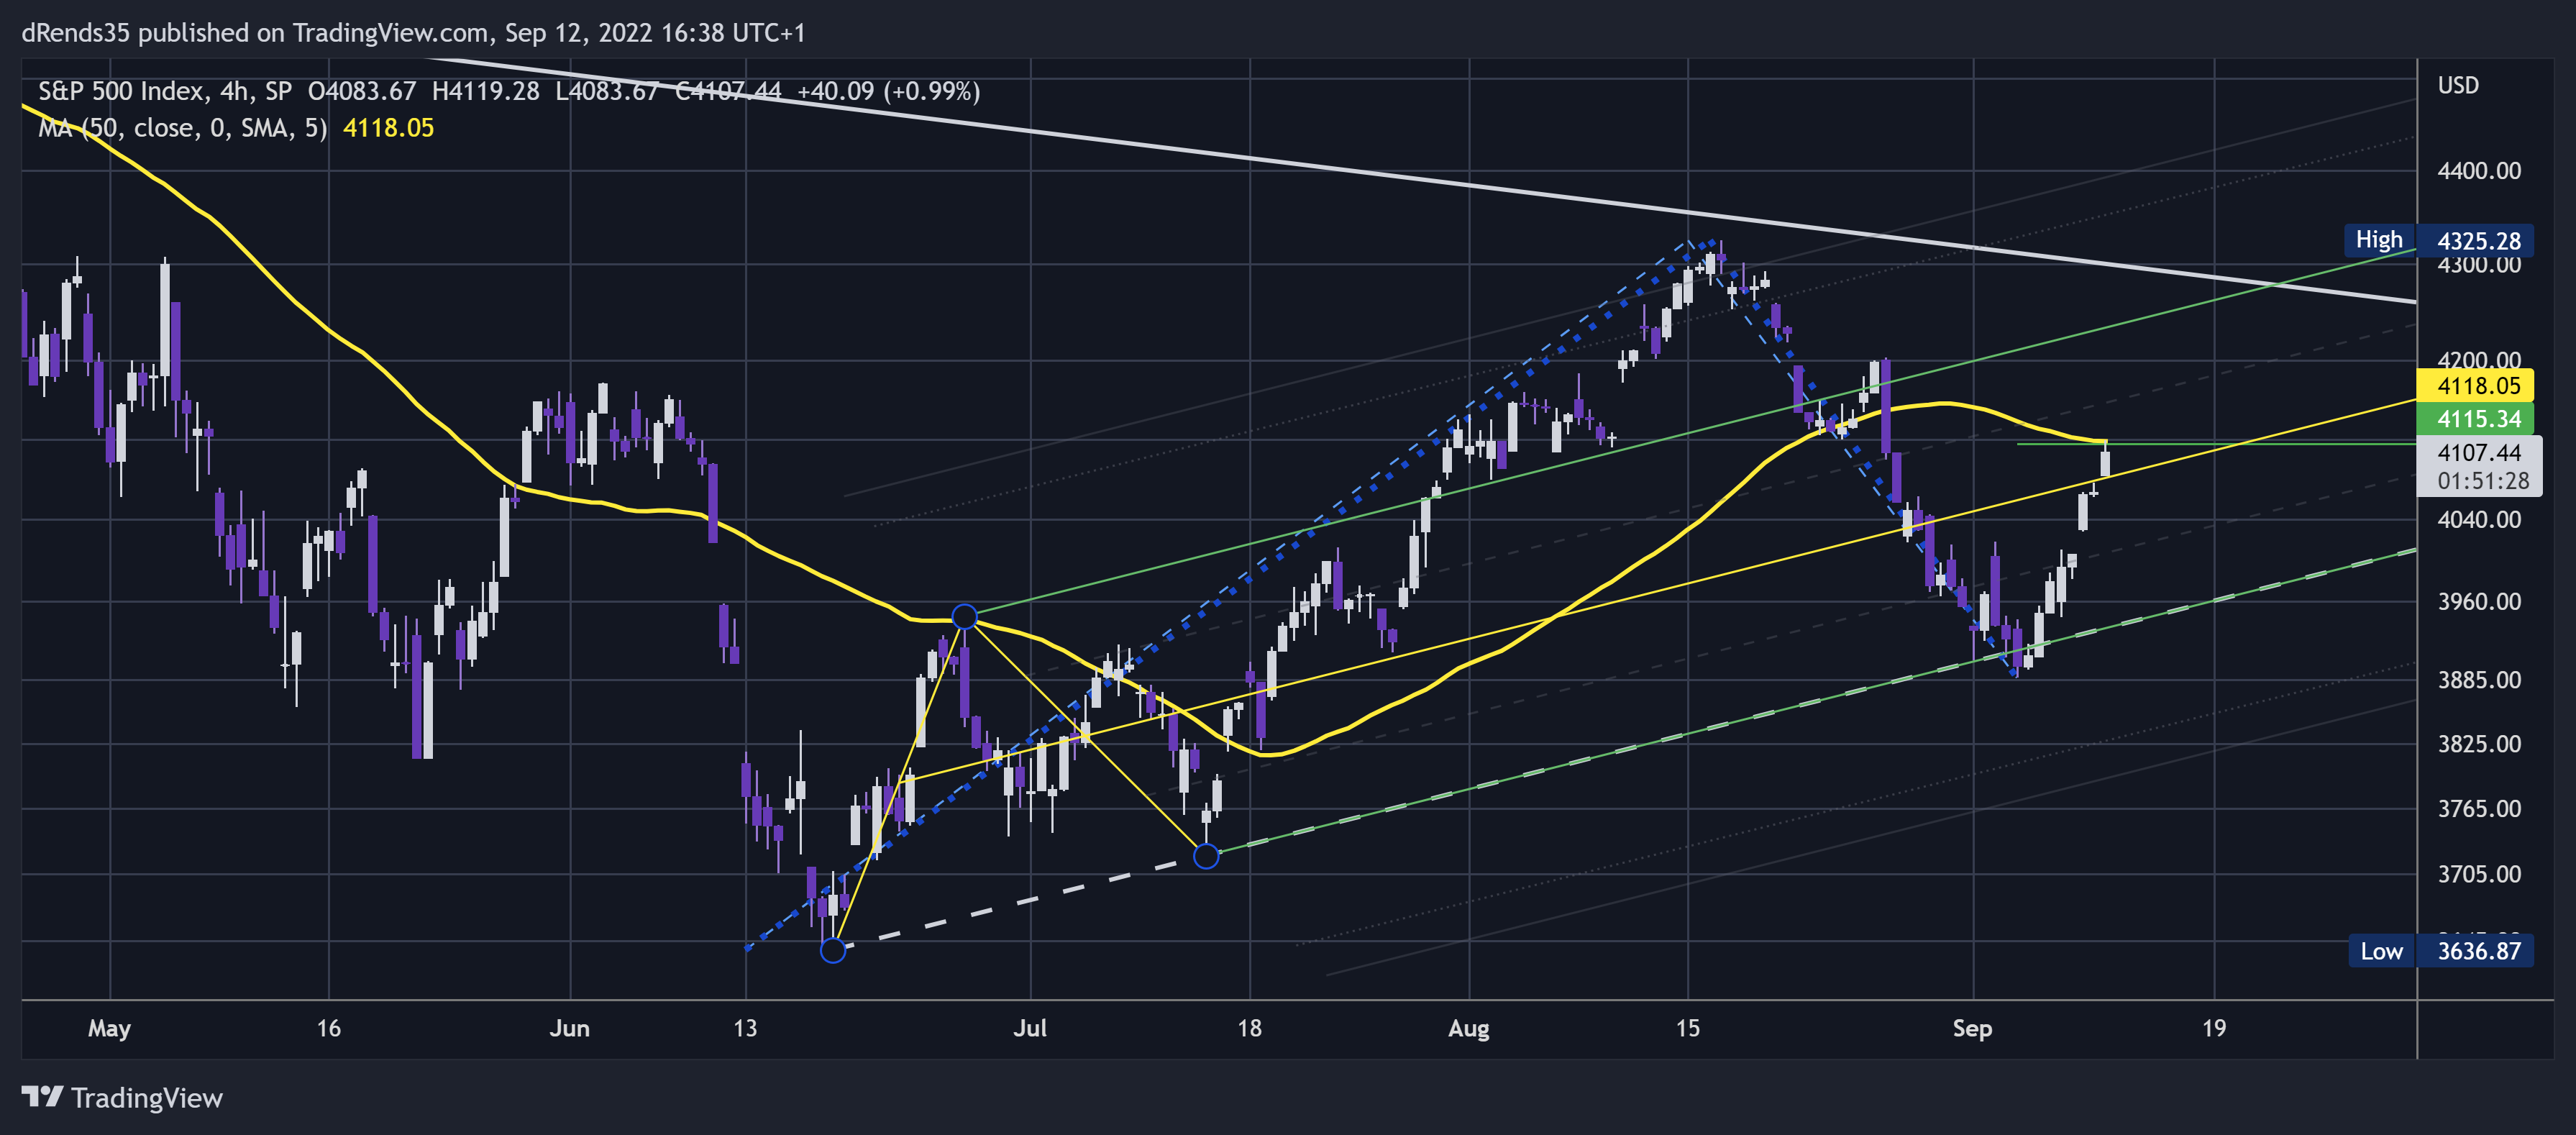Click the blue circle anchor at the mid-July low
The width and height of the screenshot is (2576, 1135).
1207,856
